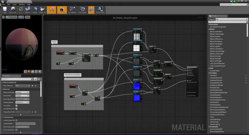
Task: Open Search in the toolbar
Action: tap(28, 10)
